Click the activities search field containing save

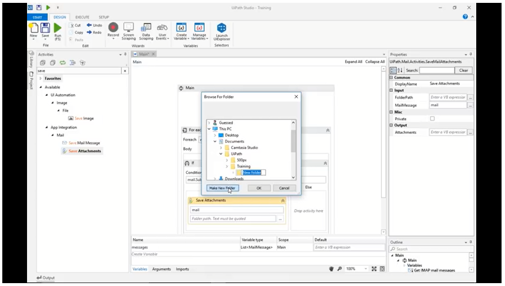tap(79, 71)
